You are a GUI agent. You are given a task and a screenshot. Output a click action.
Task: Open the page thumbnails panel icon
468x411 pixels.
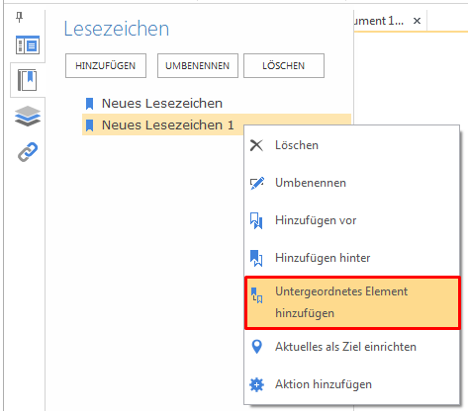click(x=28, y=44)
